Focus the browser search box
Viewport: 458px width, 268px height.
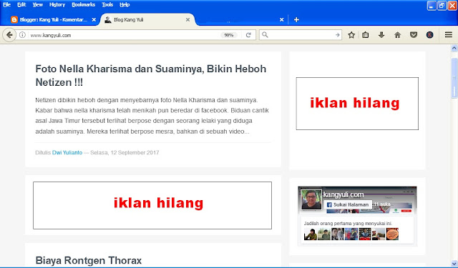tap(301, 35)
